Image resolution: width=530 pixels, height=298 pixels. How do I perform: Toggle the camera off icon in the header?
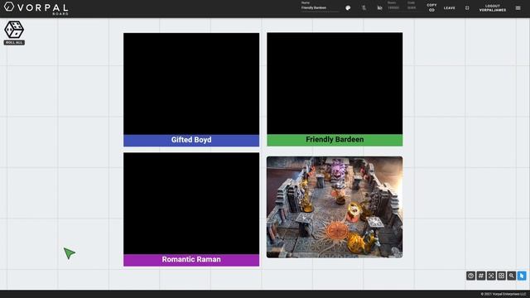[x=379, y=7]
